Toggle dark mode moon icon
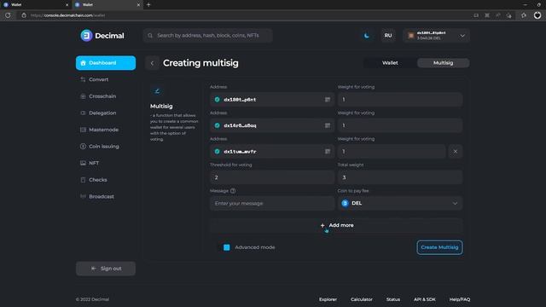This screenshot has height=307, width=546. point(366,36)
